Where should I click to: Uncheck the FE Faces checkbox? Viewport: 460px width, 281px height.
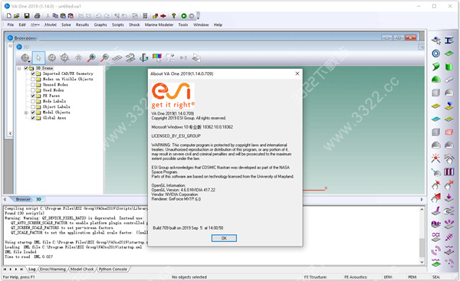click(33, 96)
